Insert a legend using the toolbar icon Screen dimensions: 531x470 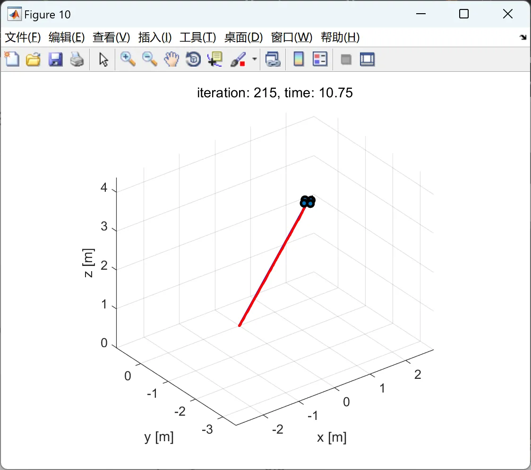pos(320,59)
